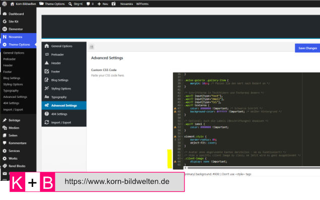Open Footer submenu link in sidebar
The width and height of the screenshot is (320, 200).
pyautogui.click(x=8, y=72)
